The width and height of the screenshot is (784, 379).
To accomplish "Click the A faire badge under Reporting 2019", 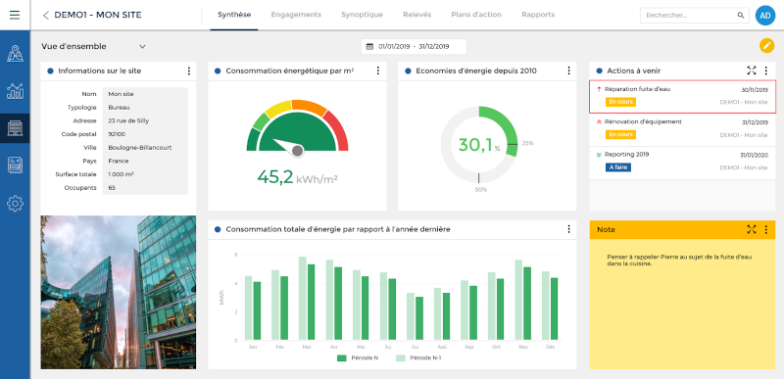I will (x=618, y=167).
